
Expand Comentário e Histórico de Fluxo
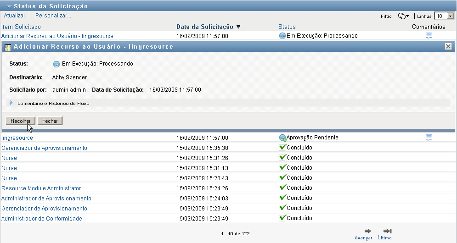(x=11, y=103)
